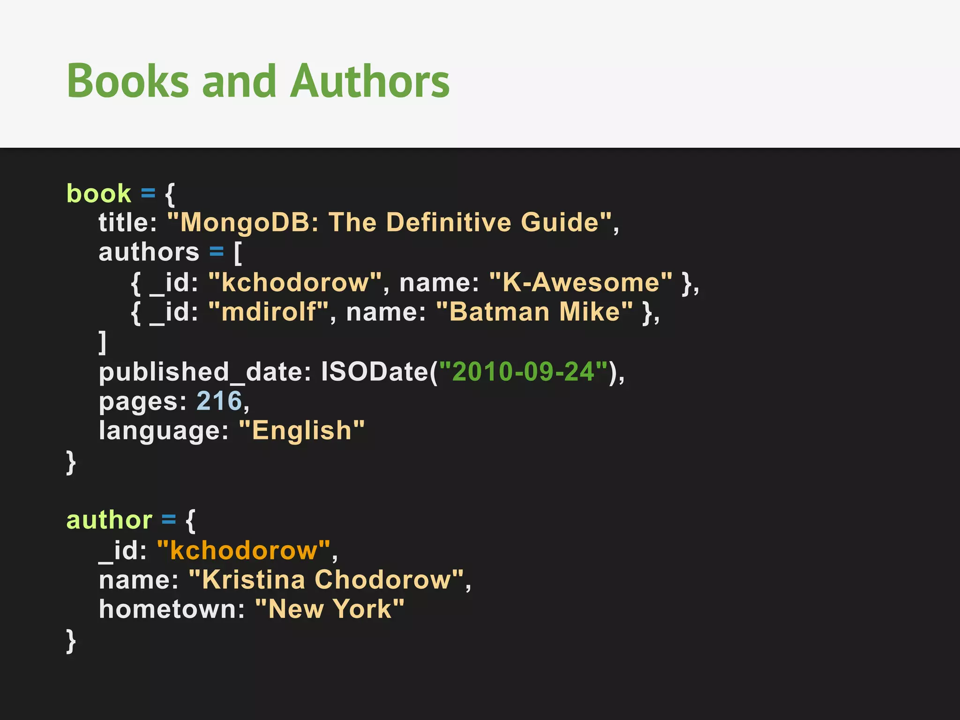Click the "Books and Authors" slide title
960x720 pixels.
coord(258,81)
